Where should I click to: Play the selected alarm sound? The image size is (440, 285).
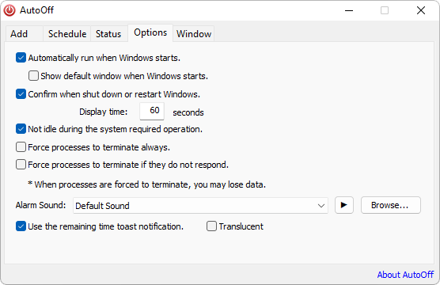point(344,205)
